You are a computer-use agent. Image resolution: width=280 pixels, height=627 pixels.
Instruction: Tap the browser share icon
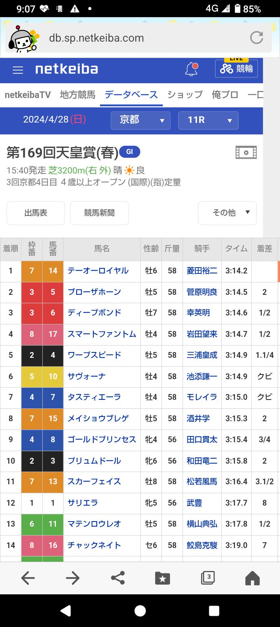point(118,578)
